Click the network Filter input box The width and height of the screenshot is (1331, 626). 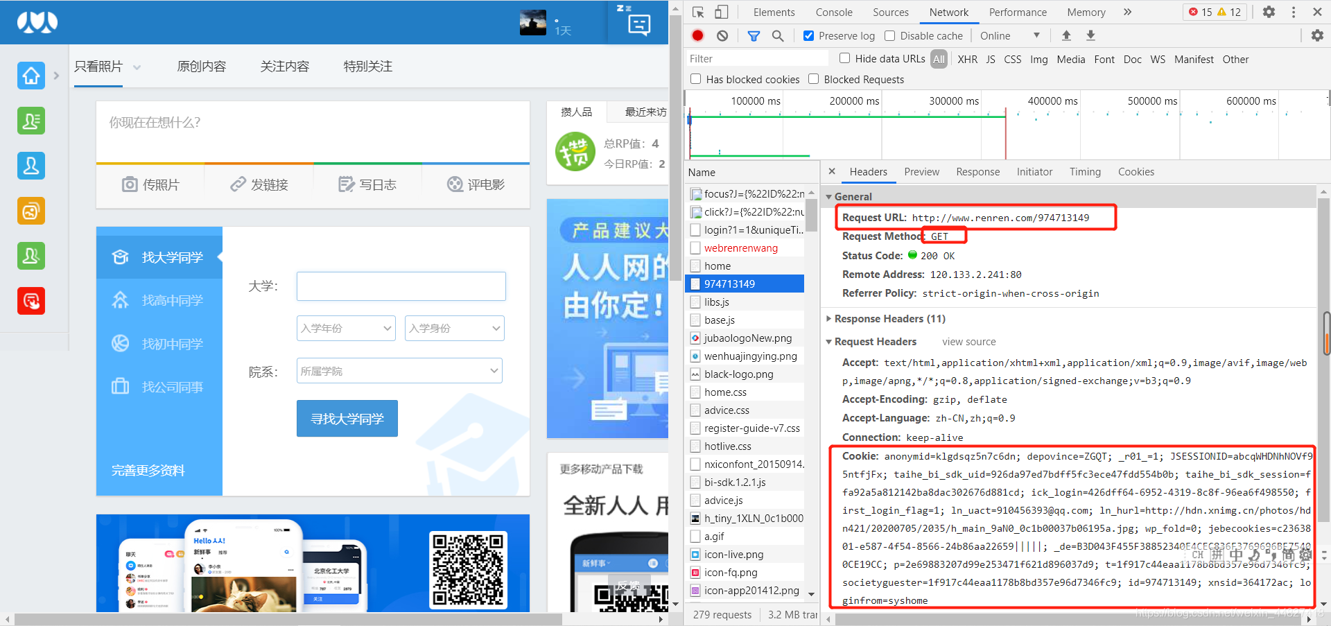coord(757,59)
